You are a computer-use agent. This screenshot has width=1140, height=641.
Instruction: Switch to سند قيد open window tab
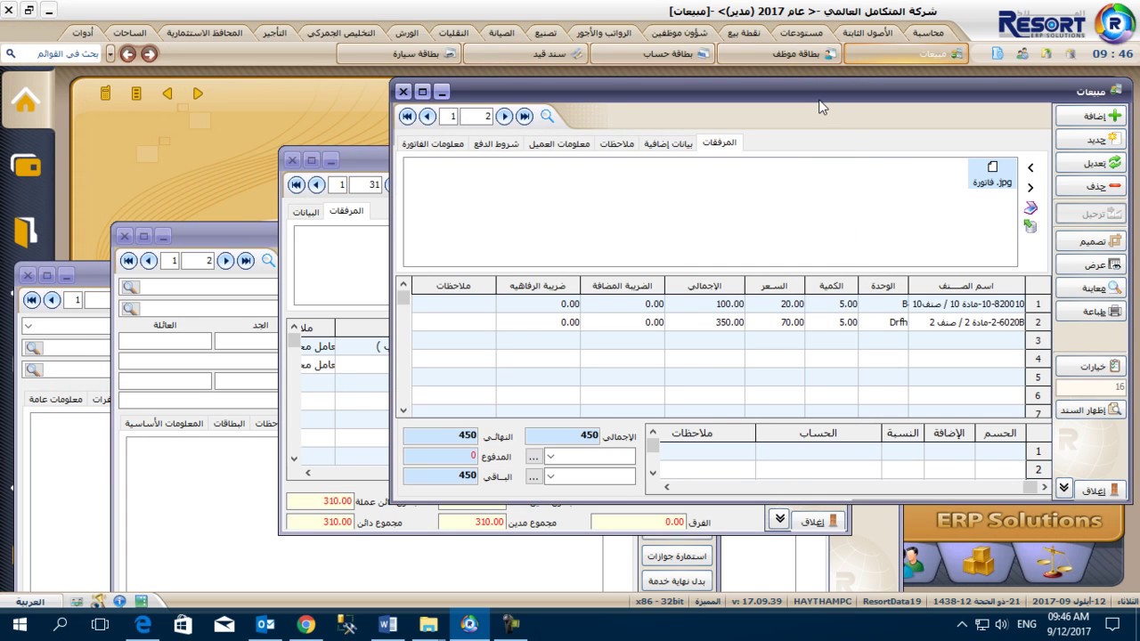pos(525,54)
